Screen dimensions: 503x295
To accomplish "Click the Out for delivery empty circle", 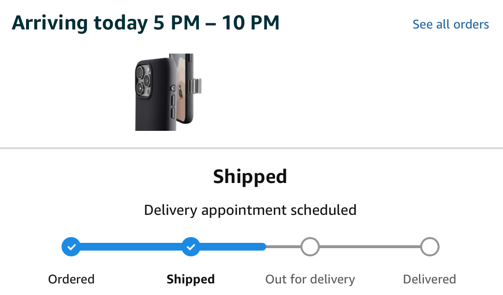I will (x=310, y=247).
